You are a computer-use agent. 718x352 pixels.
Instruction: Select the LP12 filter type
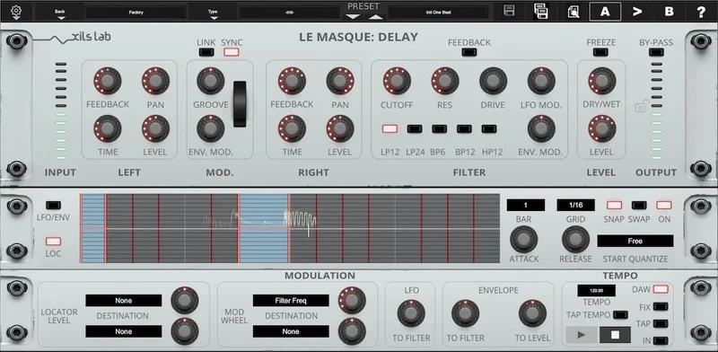coord(390,128)
